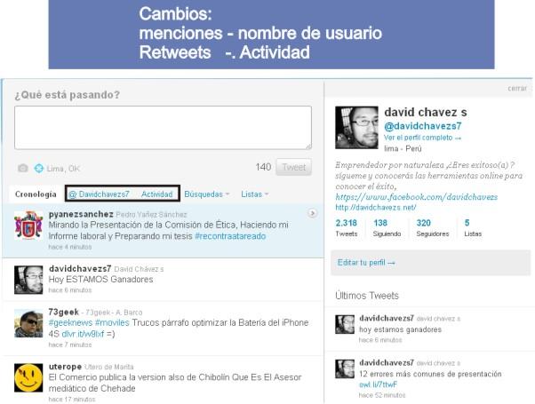Open details arrow on the pyanezsanchez tweet
This screenshot has height=404, width=535.
tap(312, 213)
